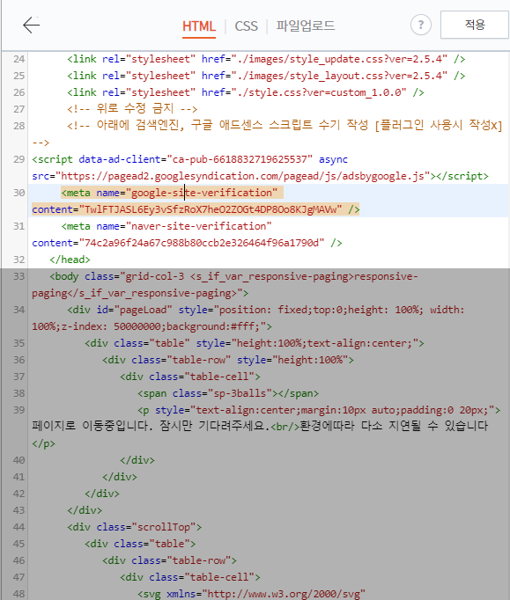The width and height of the screenshot is (510, 600).
Task: Click the svg xmlns w3.org line
Action: click(251, 594)
